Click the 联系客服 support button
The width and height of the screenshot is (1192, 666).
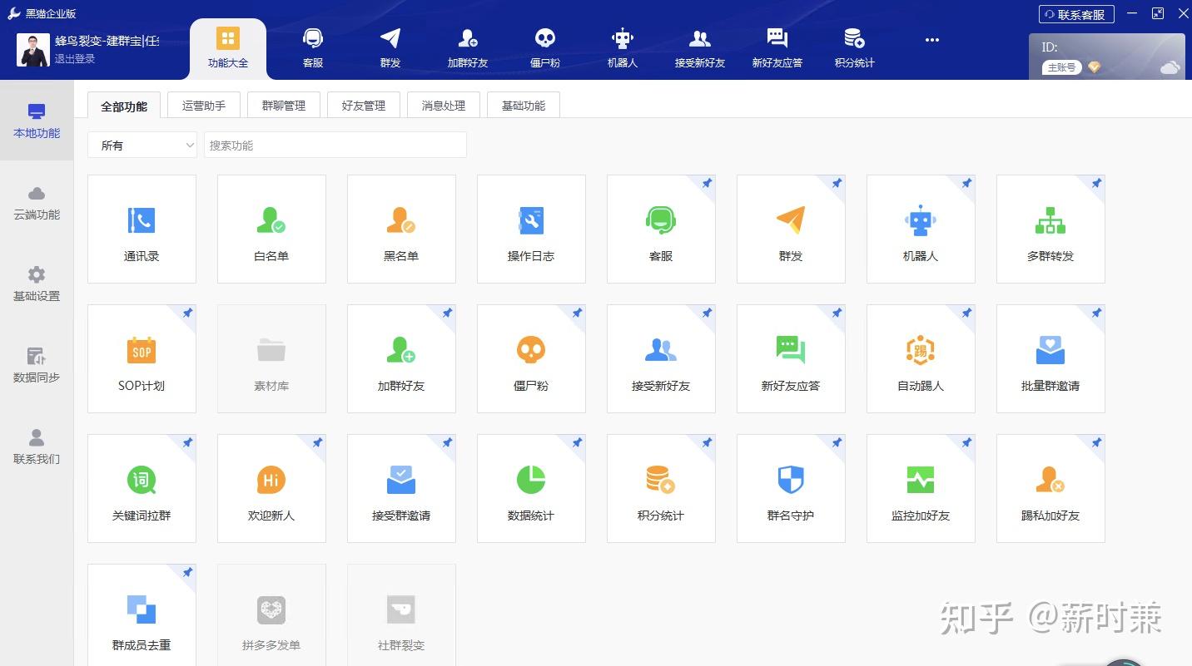click(x=1075, y=13)
